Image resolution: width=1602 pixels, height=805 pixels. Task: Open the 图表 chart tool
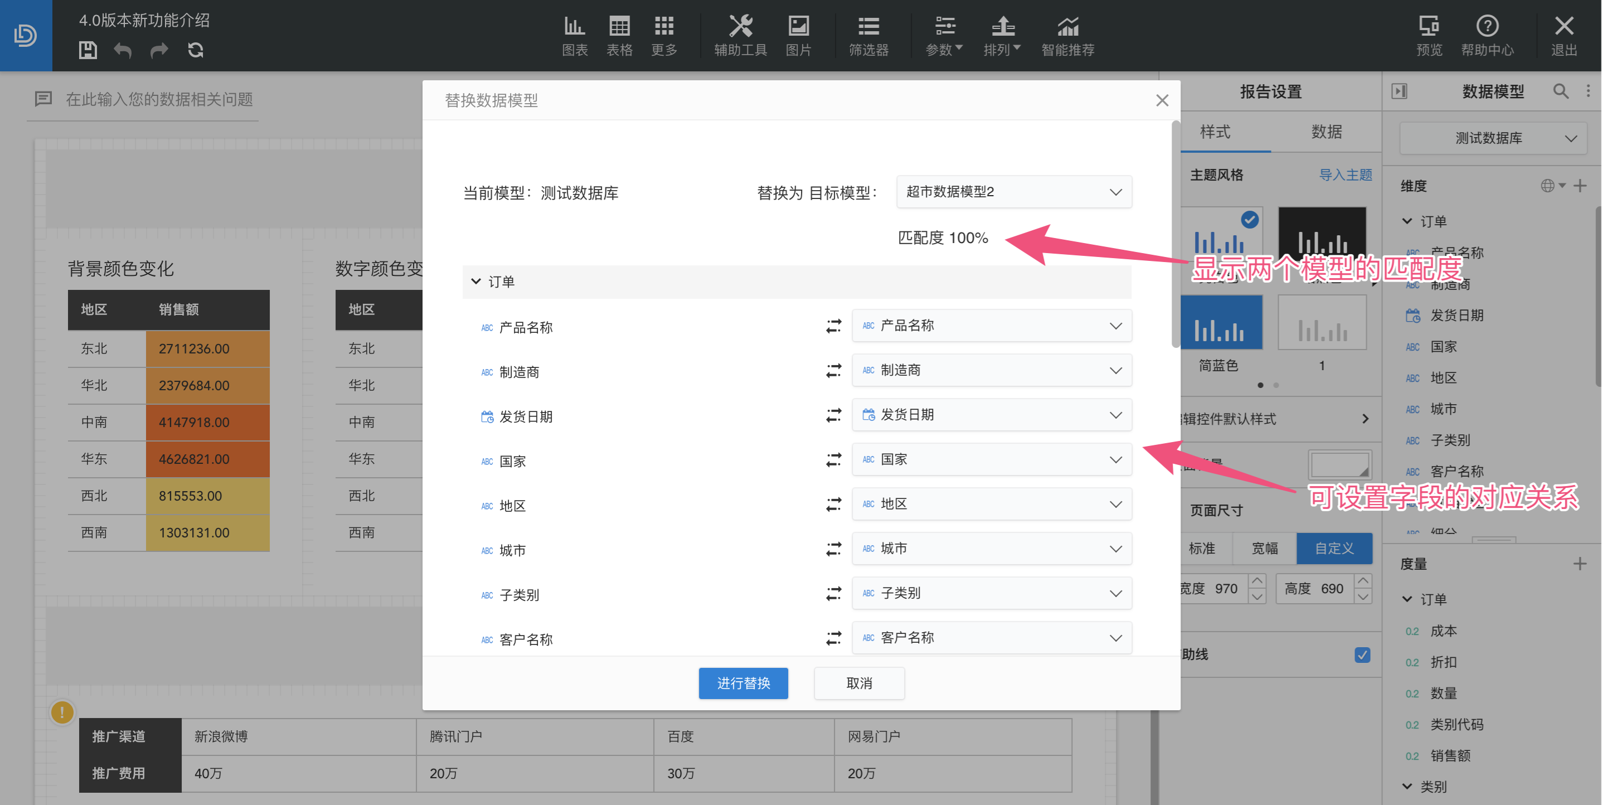[x=575, y=36]
